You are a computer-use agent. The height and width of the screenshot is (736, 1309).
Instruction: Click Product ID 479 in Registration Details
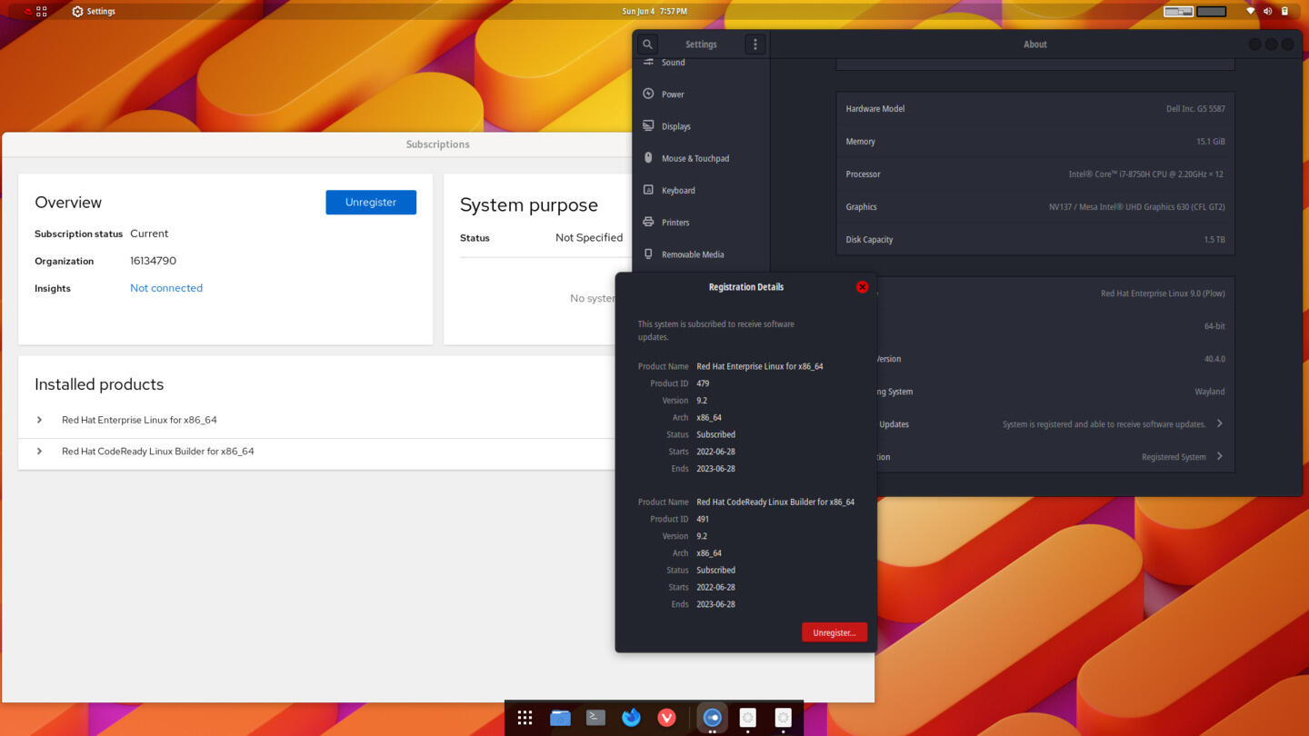pyautogui.click(x=703, y=383)
